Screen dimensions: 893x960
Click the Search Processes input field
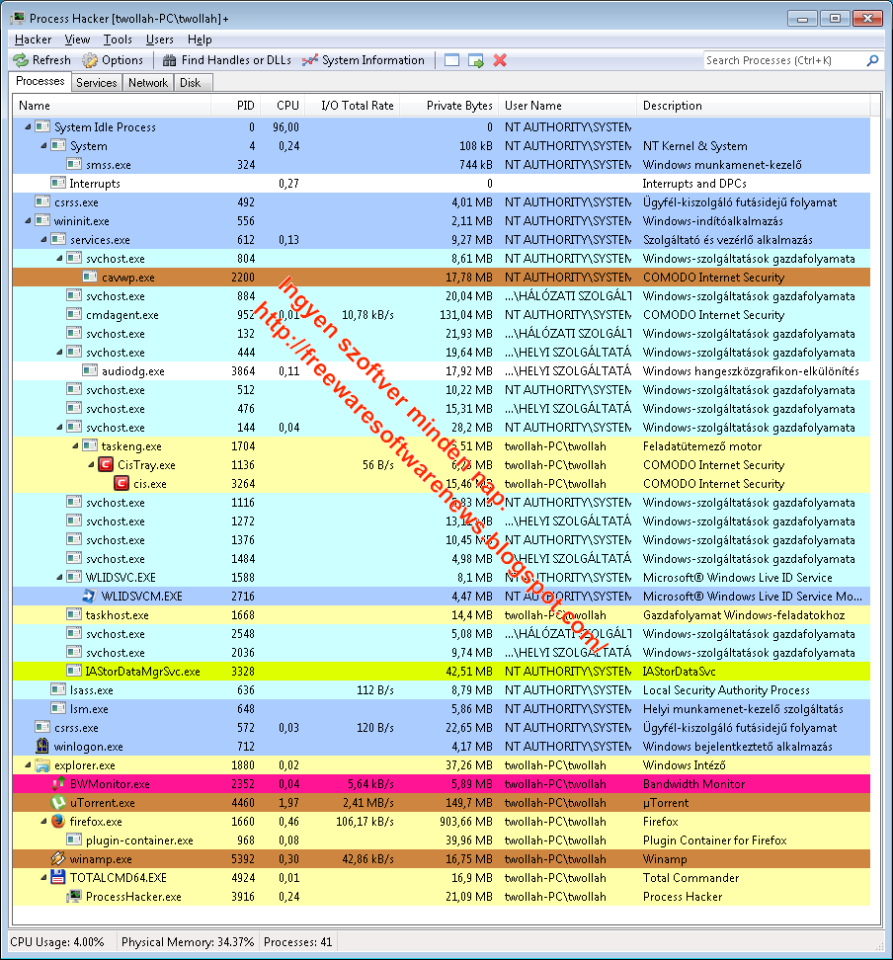pyautogui.click(x=784, y=60)
